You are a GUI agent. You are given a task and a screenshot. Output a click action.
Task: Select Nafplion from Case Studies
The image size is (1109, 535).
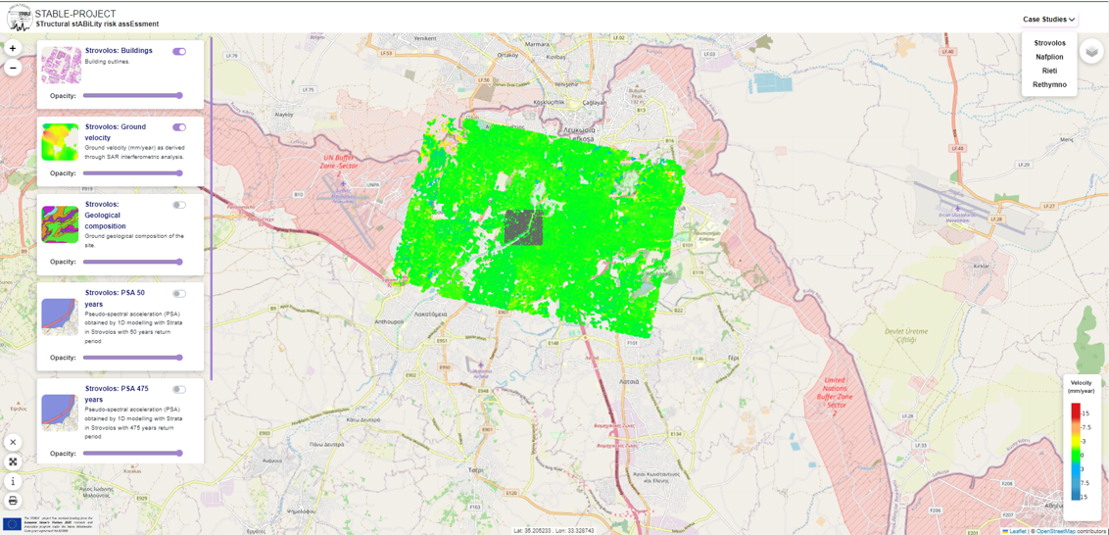point(1049,57)
